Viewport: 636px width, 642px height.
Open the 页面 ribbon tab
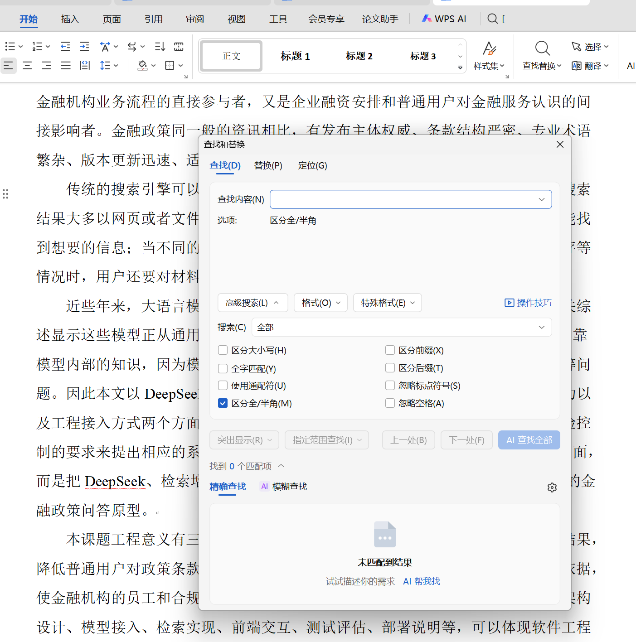tap(112, 19)
